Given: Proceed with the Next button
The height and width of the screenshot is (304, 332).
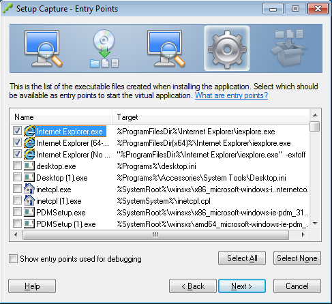Looking at the screenshot, I should click(242, 286).
